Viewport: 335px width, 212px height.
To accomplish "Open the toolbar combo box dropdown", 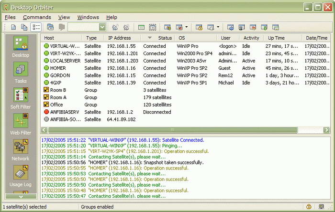I will pyautogui.click(x=102, y=27).
